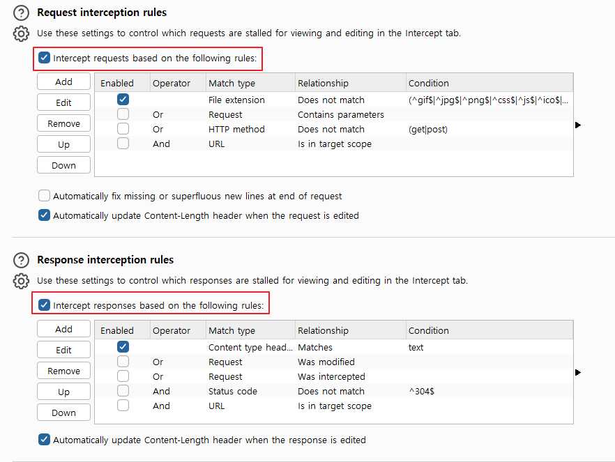Image resolution: width=615 pixels, height=462 pixels.
Task: Select the Contains parameters cell
Action: (x=350, y=114)
